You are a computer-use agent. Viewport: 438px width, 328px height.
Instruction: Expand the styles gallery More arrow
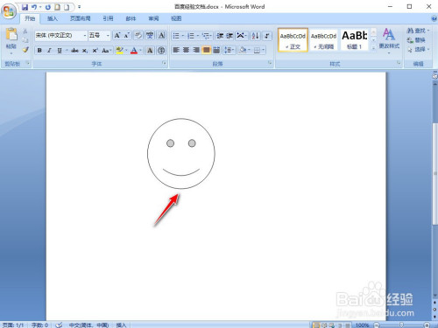(x=373, y=48)
